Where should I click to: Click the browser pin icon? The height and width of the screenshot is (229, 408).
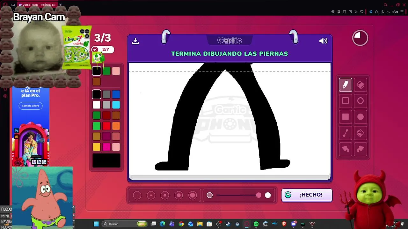339,12
